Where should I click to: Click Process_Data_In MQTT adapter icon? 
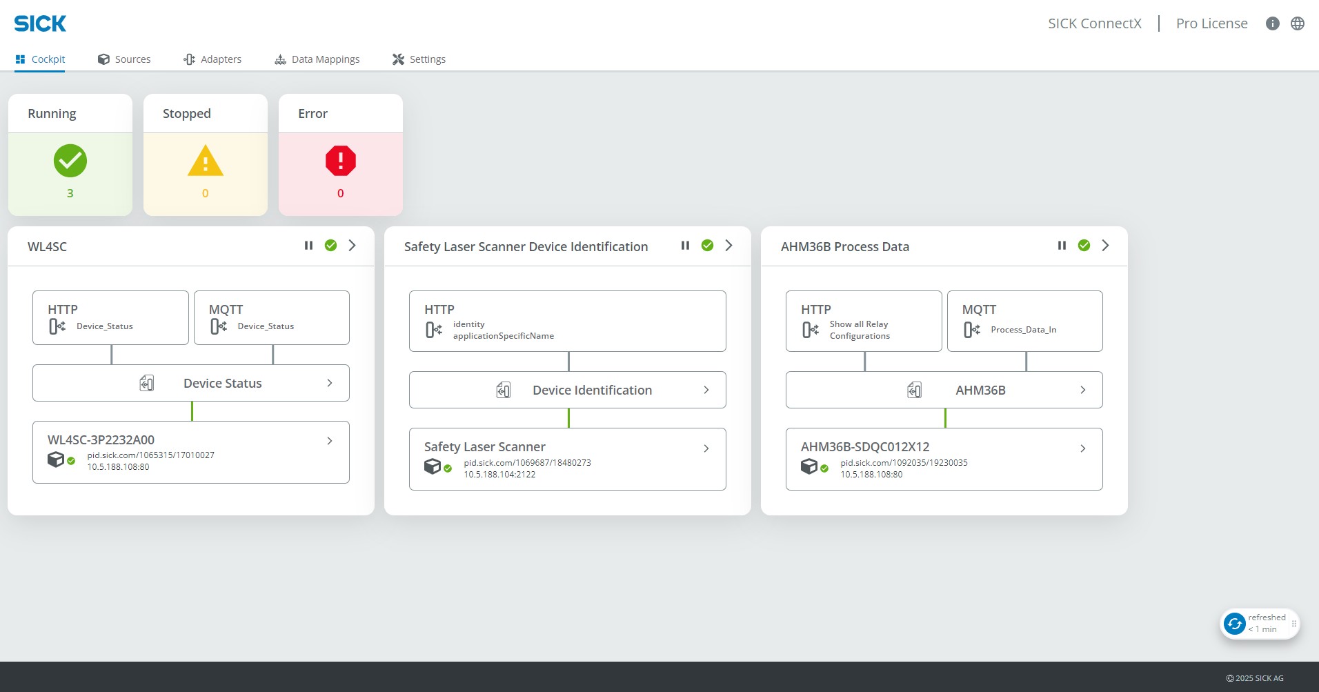coord(972,330)
